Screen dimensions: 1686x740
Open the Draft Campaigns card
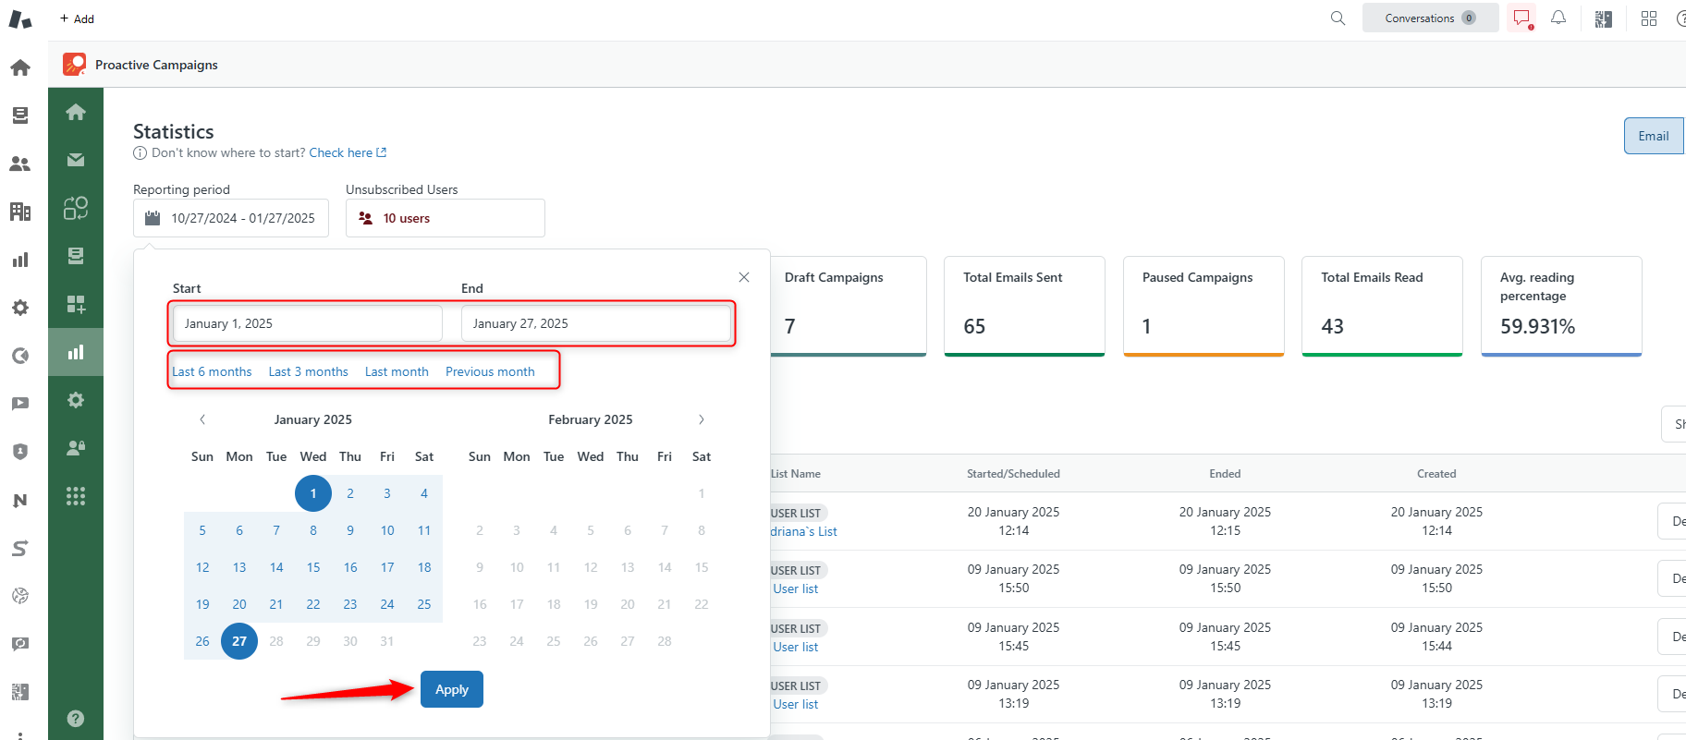[x=849, y=306]
